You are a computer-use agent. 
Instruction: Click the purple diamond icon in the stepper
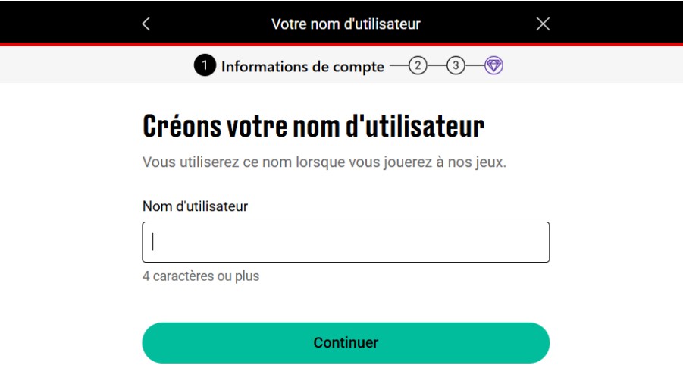[x=494, y=66]
